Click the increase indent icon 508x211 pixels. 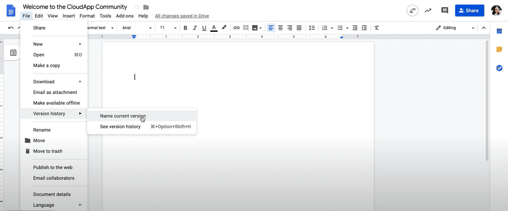click(364, 28)
